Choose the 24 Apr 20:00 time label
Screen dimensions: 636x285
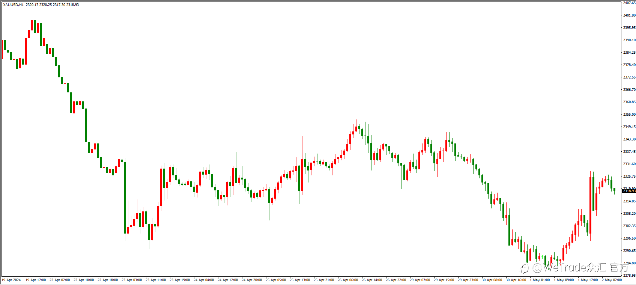click(252, 280)
